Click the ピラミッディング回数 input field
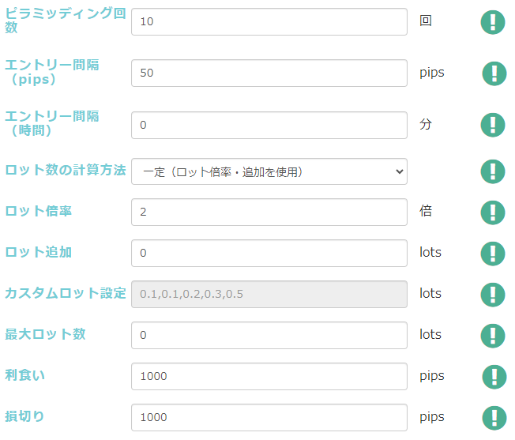The height and width of the screenshot is (440, 515). (x=269, y=21)
